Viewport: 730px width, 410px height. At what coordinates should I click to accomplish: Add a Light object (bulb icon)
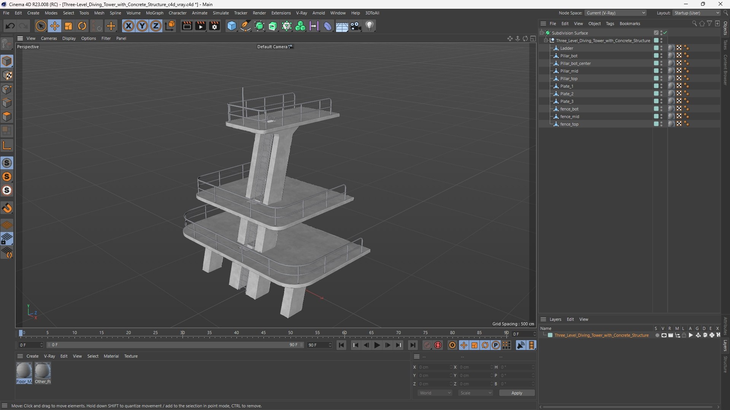click(370, 26)
